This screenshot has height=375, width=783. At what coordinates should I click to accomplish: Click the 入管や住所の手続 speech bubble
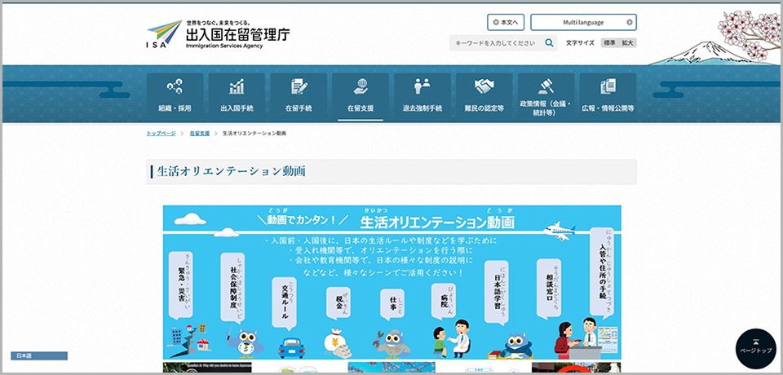[602, 271]
